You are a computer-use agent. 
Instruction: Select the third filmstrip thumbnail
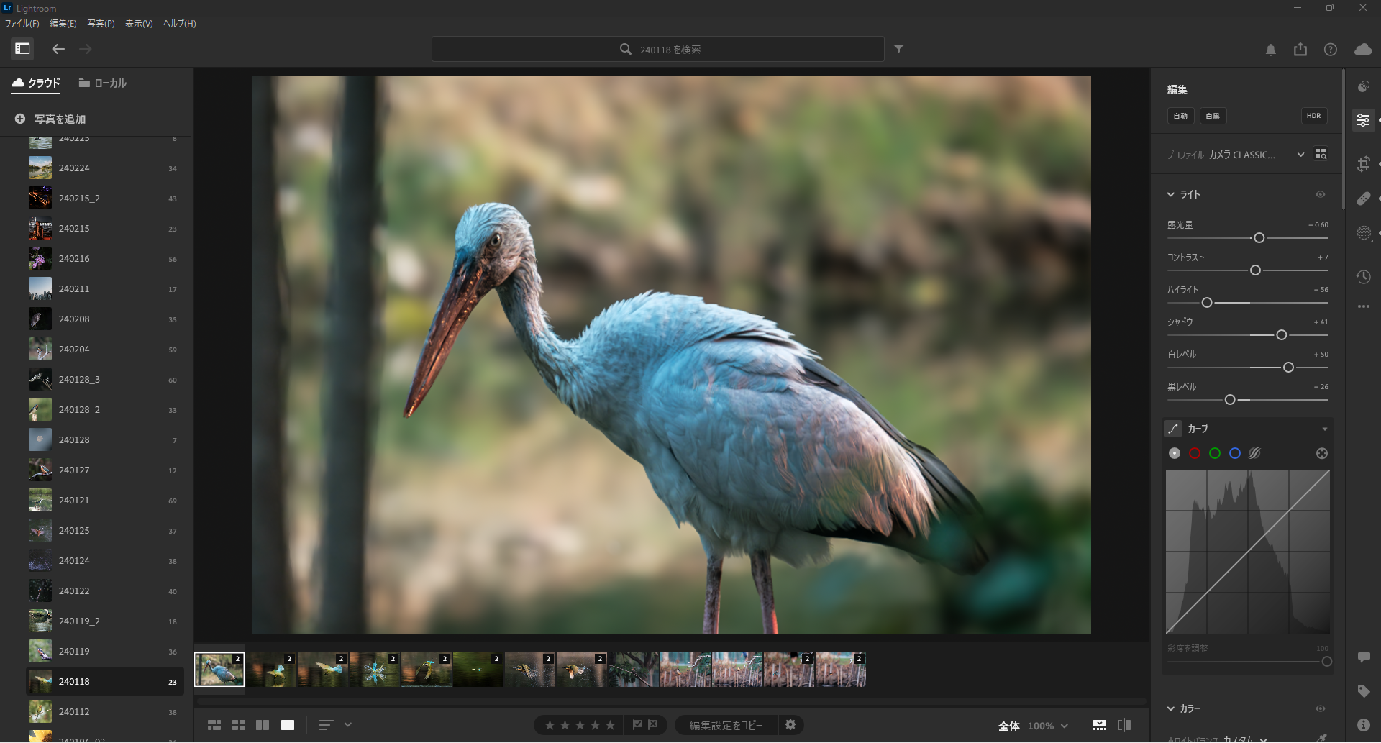click(322, 670)
